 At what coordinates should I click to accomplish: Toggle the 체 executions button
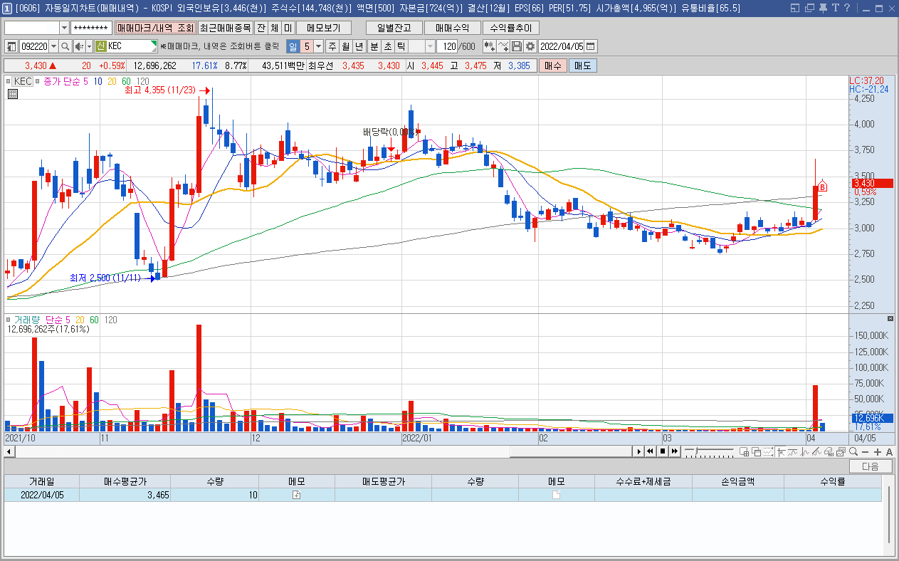tap(275, 28)
